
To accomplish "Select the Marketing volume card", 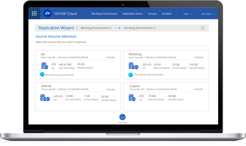I will [166, 65].
